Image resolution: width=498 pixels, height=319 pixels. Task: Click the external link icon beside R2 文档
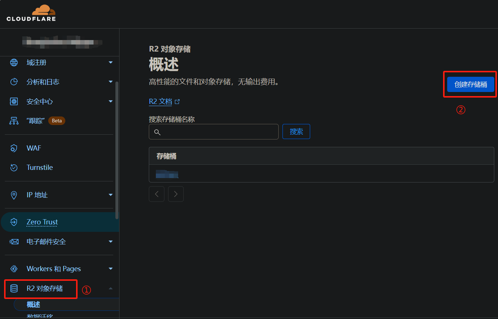click(x=177, y=102)
